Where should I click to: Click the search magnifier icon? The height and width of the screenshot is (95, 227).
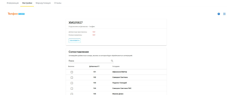[x=112, y=61]
